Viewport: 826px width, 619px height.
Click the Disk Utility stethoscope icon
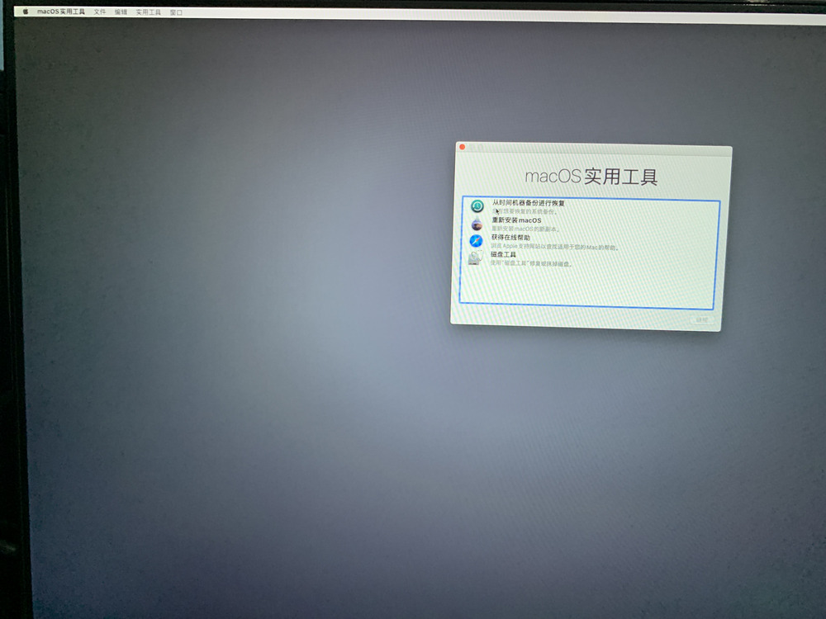[475, 258]
